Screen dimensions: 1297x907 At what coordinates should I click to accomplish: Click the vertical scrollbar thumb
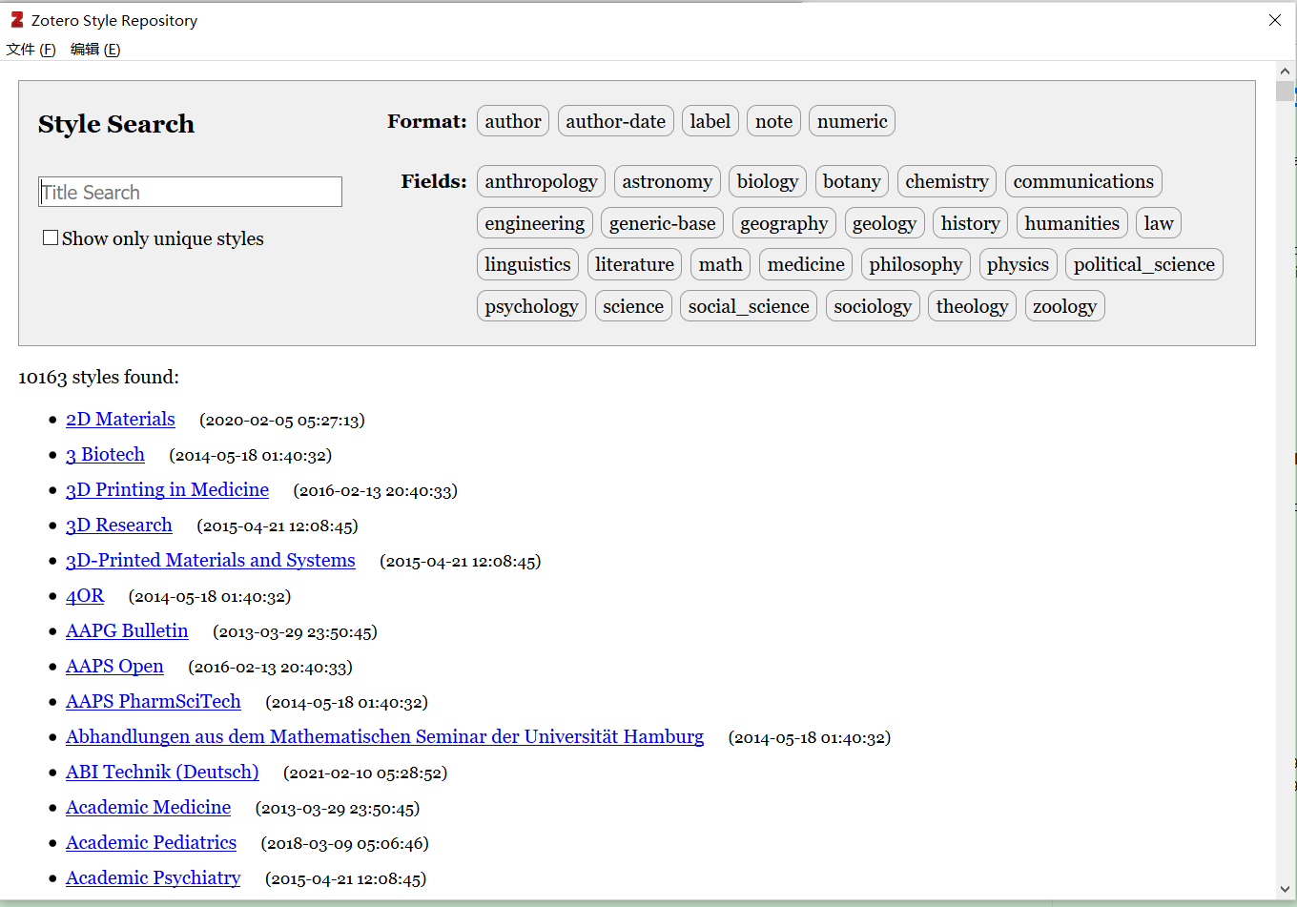(1285, 91)
